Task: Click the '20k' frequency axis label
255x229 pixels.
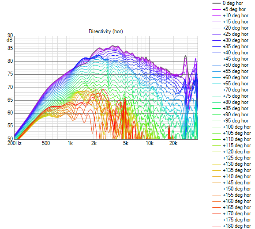Action: pos(173,143)
